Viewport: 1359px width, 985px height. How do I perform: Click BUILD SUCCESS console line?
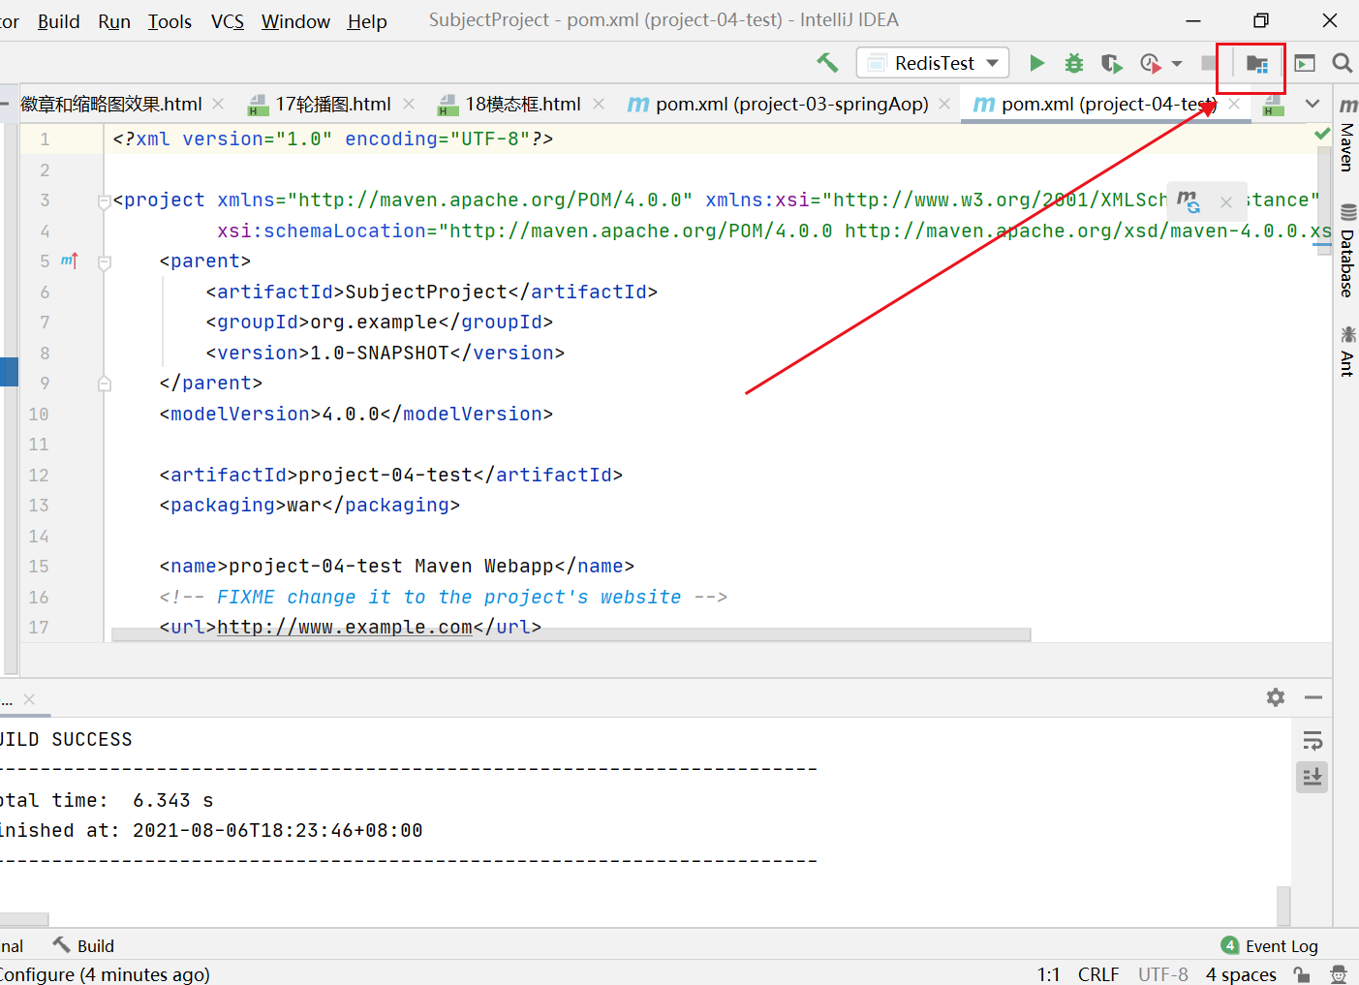66,739
